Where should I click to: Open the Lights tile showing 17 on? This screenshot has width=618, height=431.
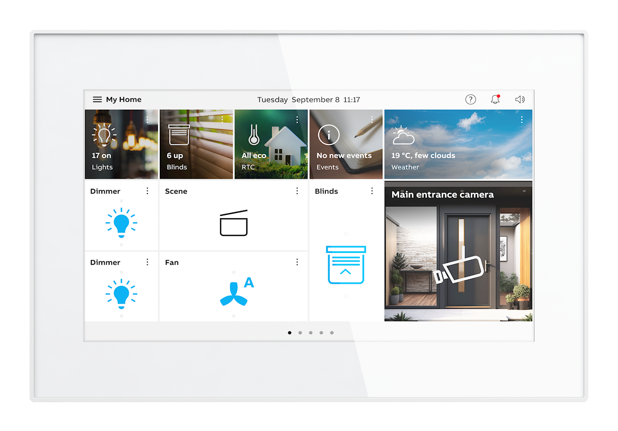click(121, 144)
